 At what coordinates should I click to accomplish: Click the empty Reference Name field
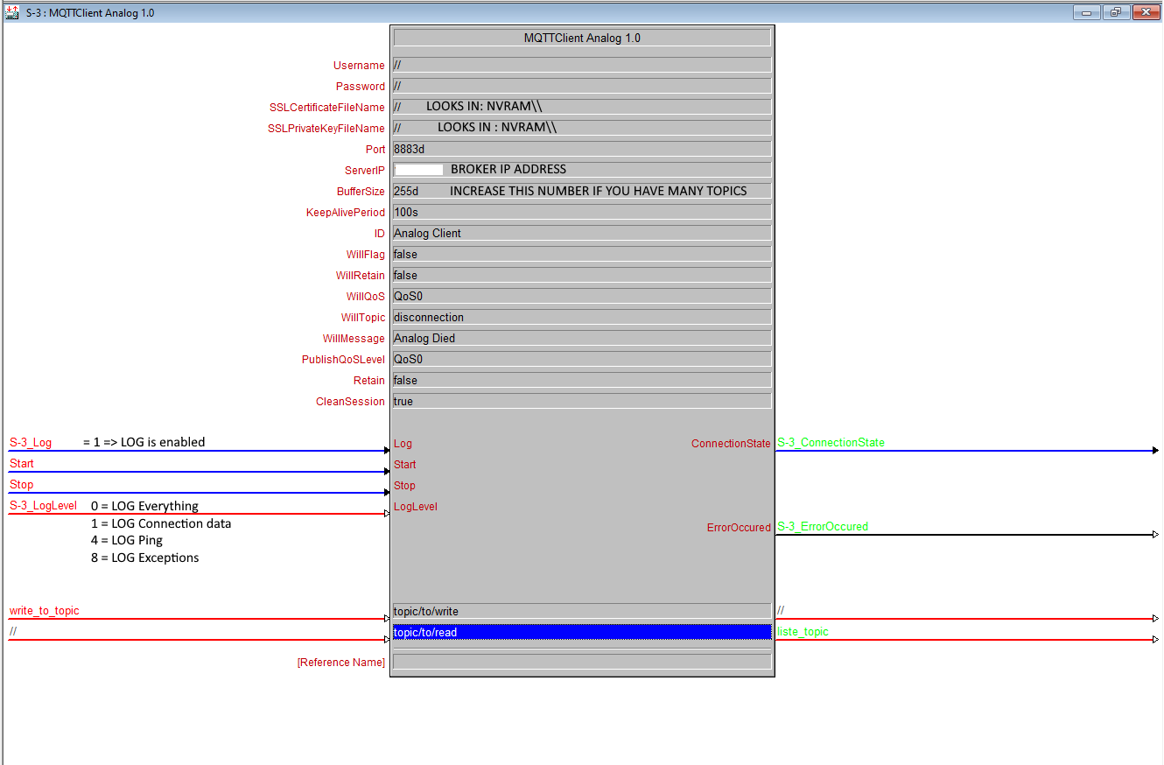click(582, 662)
